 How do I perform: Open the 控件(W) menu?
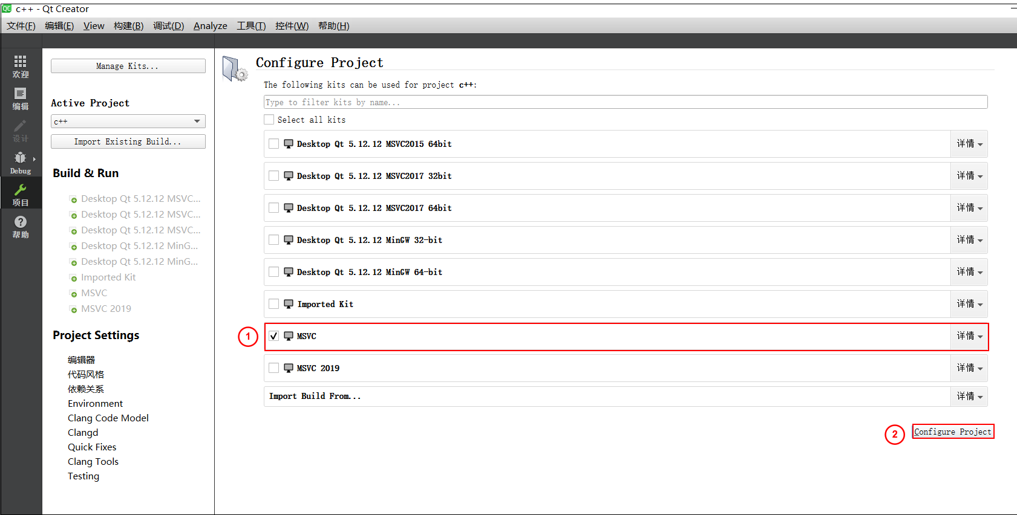coord(292,25)
